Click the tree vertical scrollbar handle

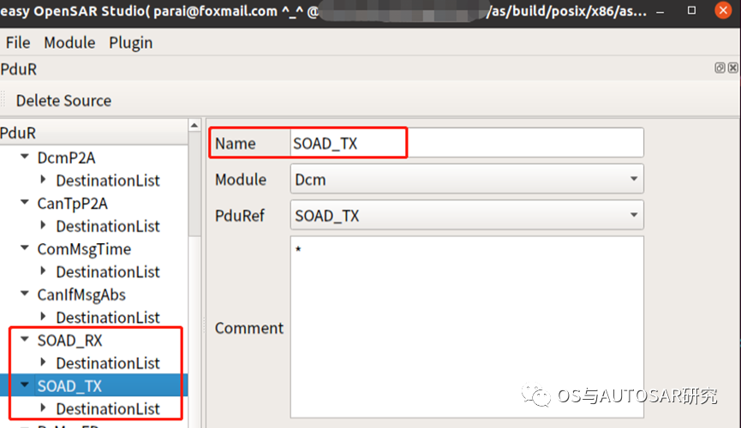[x=194, y=184]
